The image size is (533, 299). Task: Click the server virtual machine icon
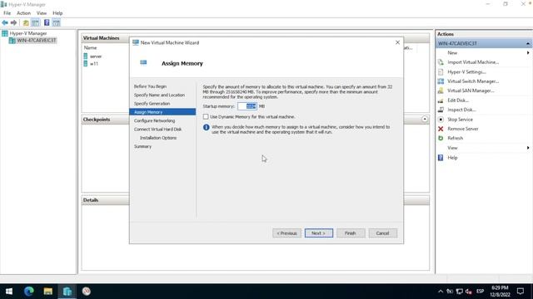(86, 56)
